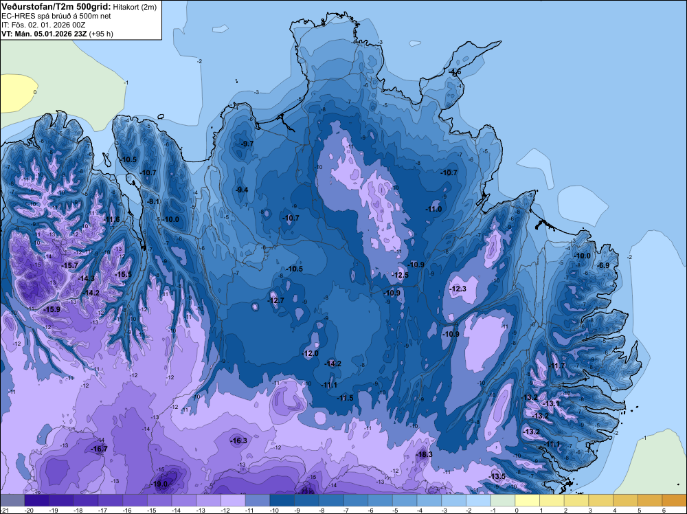Click the -11.0 temperature reading
Viewport: 687px width, 514px height.
[433, 209]
